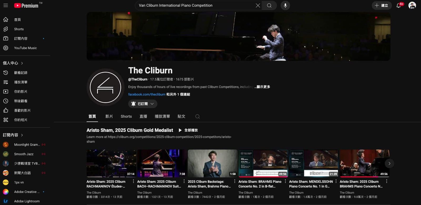The image size is (421, 205).
Task: Play all with 全部播放 button
Action: 188,130
